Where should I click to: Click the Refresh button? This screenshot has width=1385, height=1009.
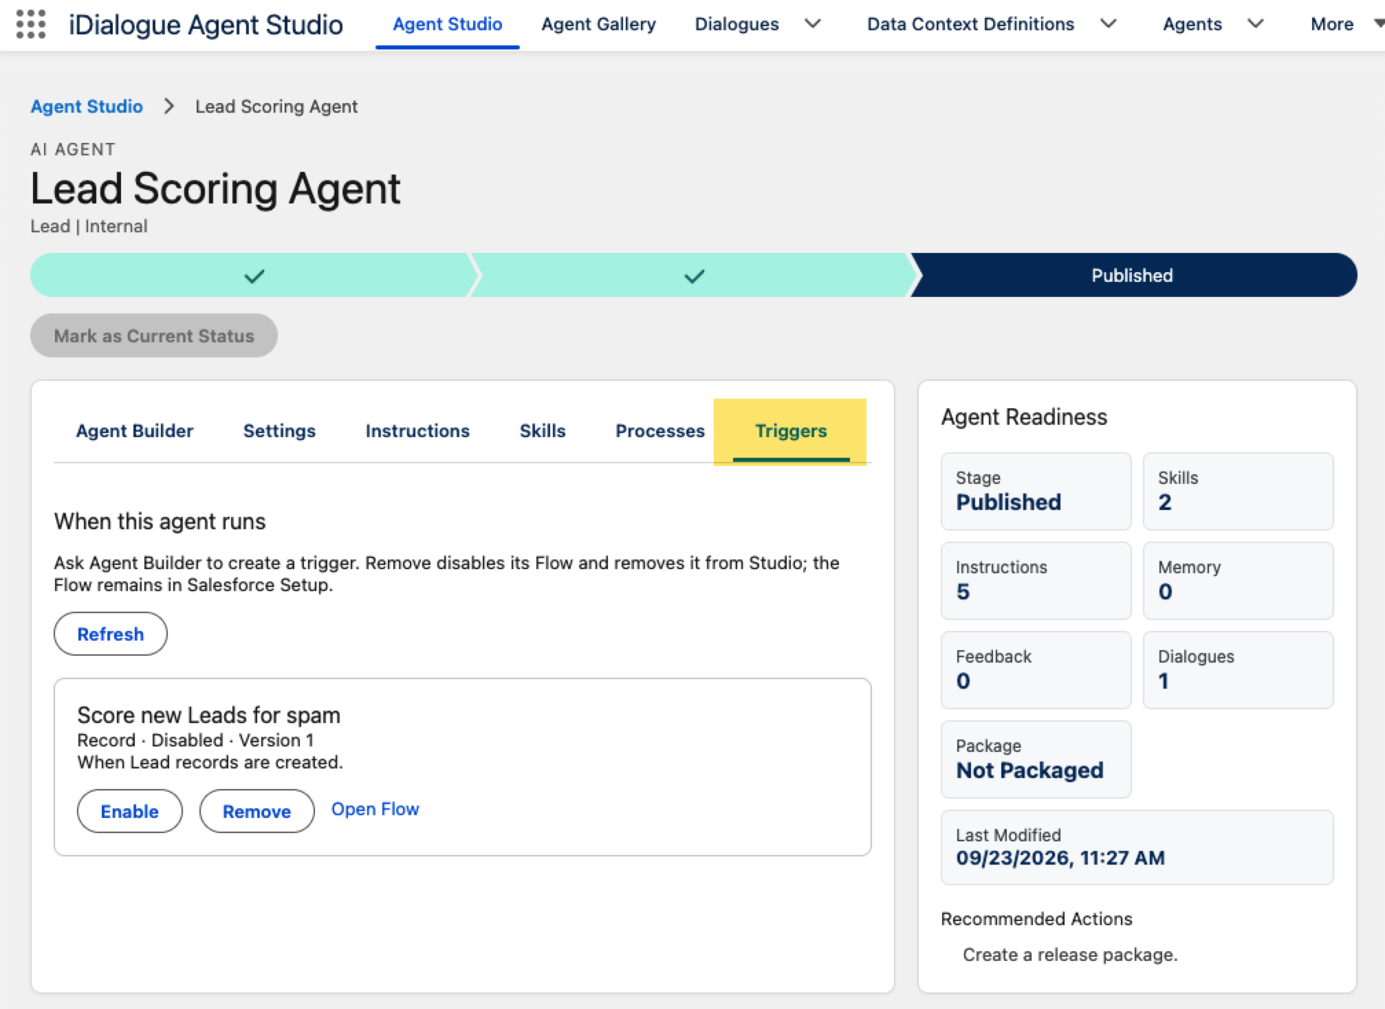pyautogui.click(x=111, y=634)
